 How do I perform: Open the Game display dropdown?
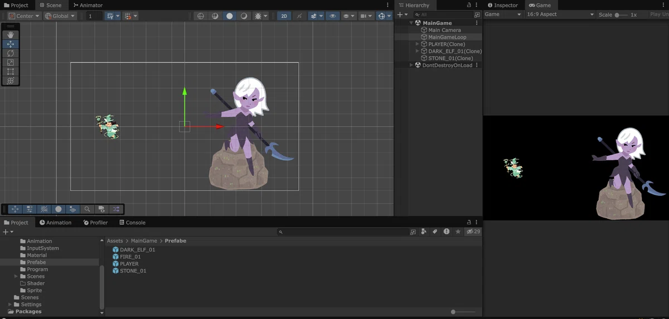click(x=503, y=14)
